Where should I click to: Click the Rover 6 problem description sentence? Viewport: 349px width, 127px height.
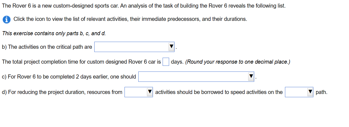(144, 6)
